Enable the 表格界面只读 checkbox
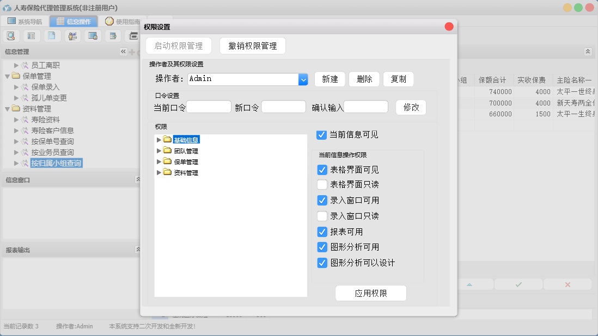The width and height of the screenshot is (598, 336). pos(322,184)
